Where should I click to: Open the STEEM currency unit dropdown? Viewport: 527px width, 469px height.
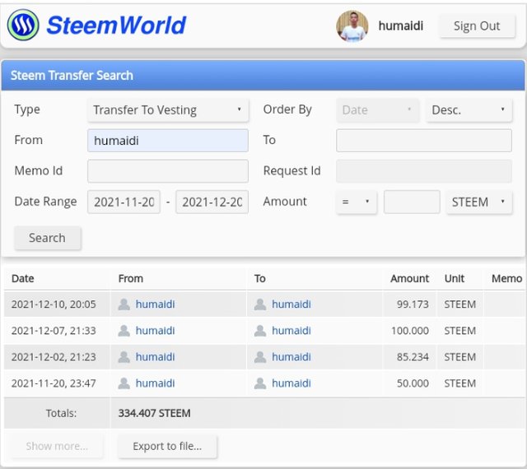[479, 202]
